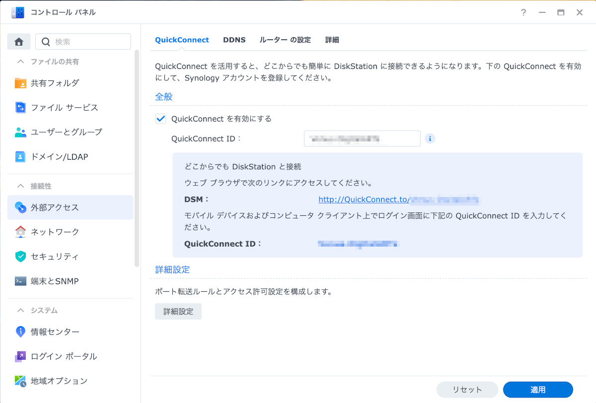Screen dimensions: 596x403
Task: Click the Control Panel home icon
Action: point(19,42)
